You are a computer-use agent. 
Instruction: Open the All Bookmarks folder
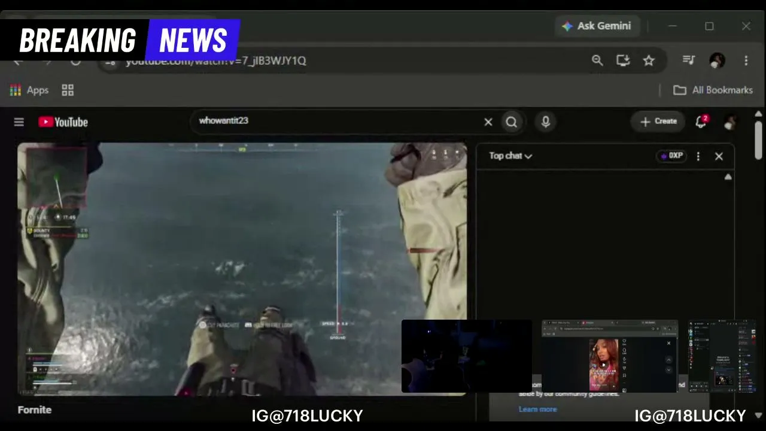(x=713, y=90)
